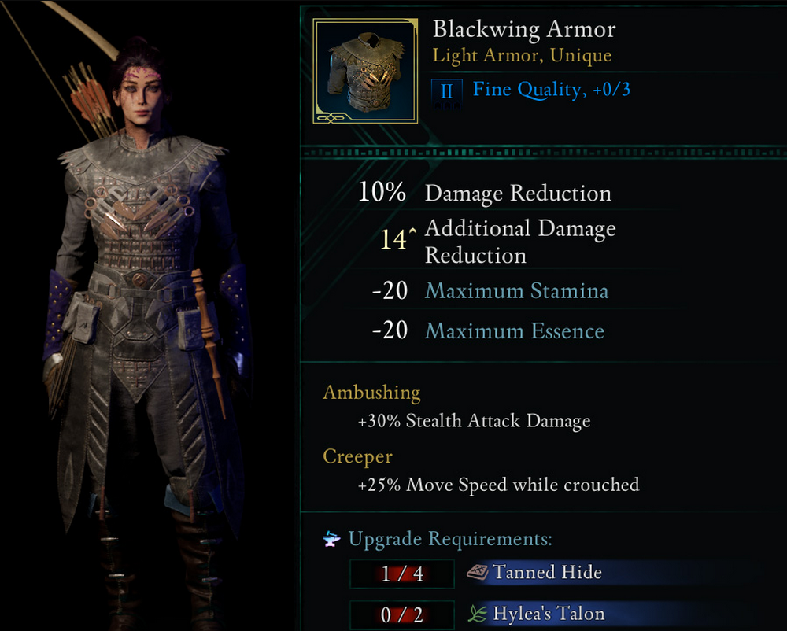This screenshot has height=631, width=787.
Task: Click the anvil icon beside Upgrade Requirements
Action: [x=332, y=539]
